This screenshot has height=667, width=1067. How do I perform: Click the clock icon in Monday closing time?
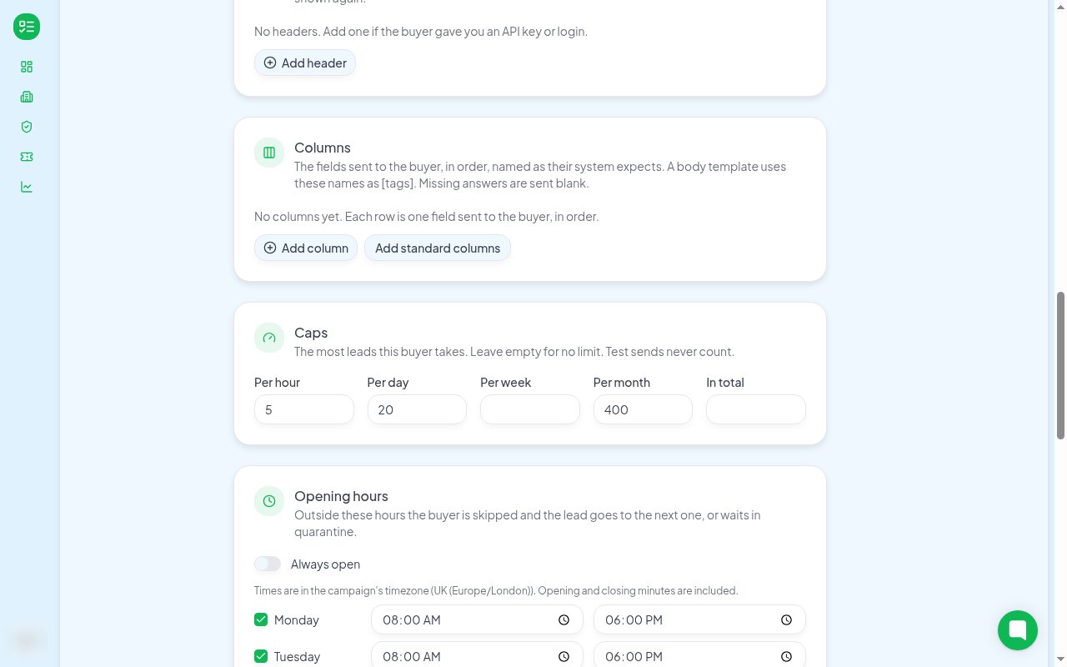coord(786,619)
